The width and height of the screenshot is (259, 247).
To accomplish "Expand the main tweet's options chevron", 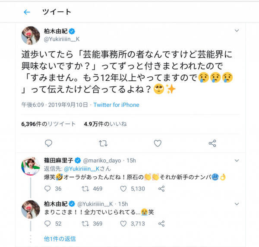I will pos(236,31).
